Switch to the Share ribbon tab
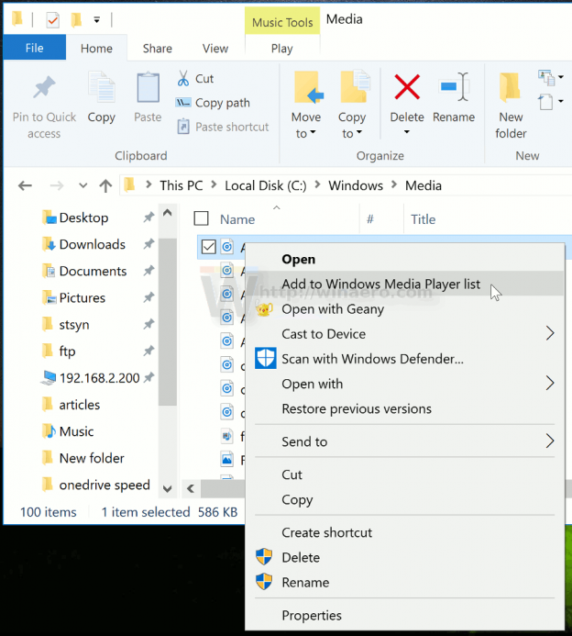Screen dimensions: 572x636 tap(158, 49)
